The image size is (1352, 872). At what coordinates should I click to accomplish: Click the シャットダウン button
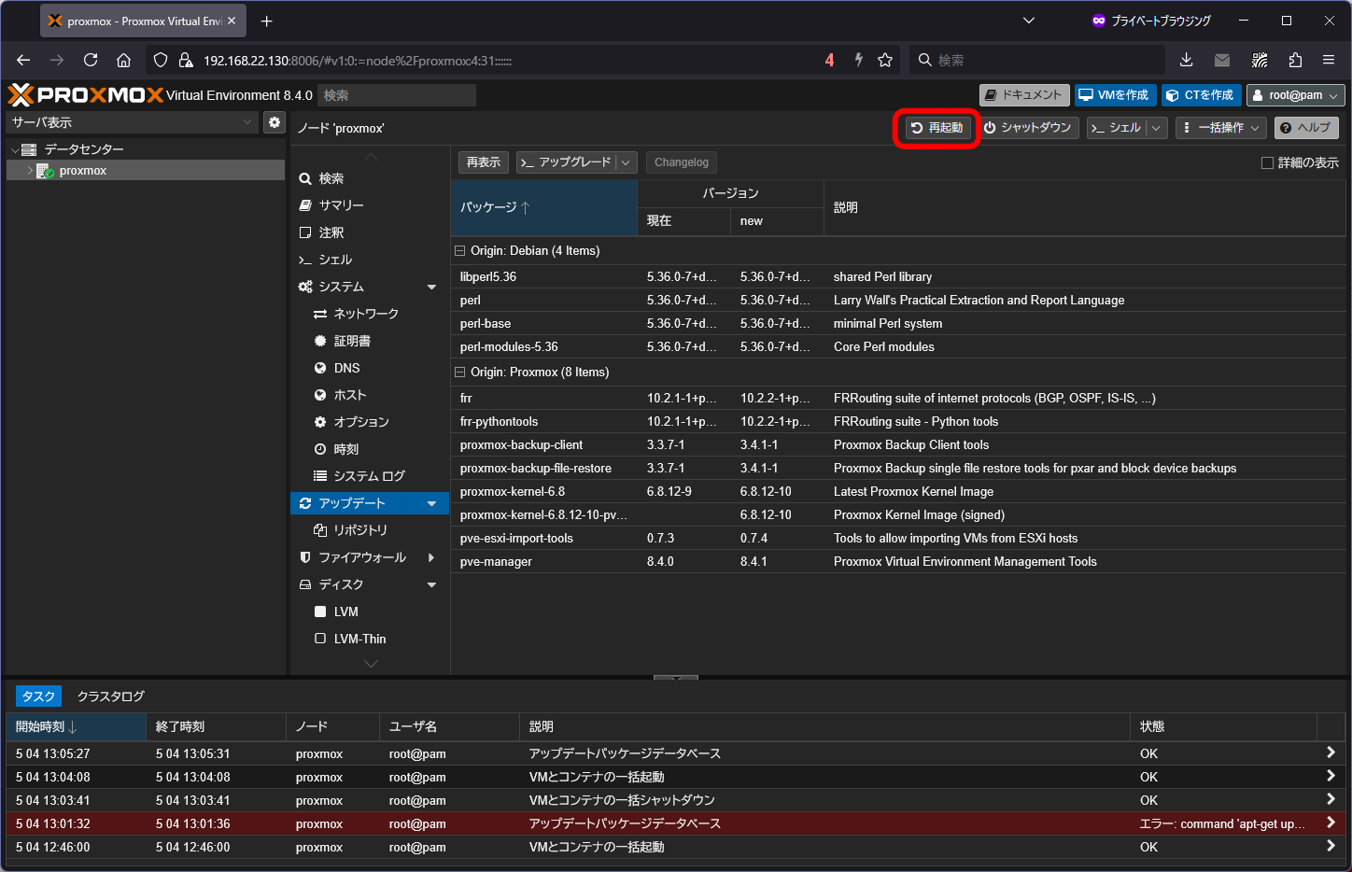point(1027,128)
